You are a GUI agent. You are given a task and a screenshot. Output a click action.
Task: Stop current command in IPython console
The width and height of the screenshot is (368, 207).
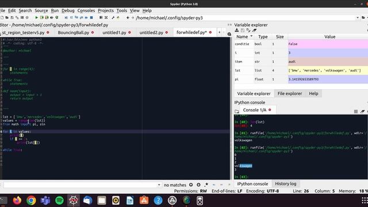(356, 112)
